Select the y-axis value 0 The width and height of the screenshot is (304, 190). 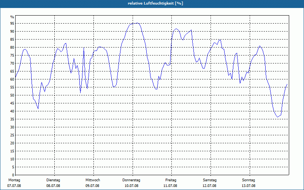tap(13, 175)
